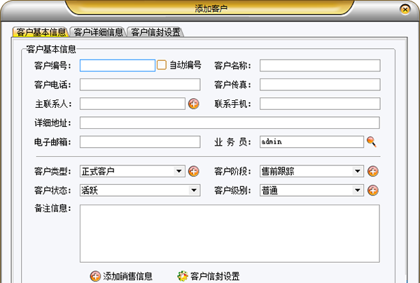
Task: Open the 客户信封设置 tab
Action: pos(155,32)
